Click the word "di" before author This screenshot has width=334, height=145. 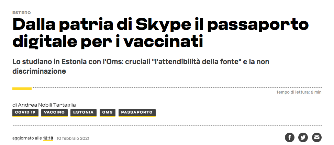coord(14,105)
